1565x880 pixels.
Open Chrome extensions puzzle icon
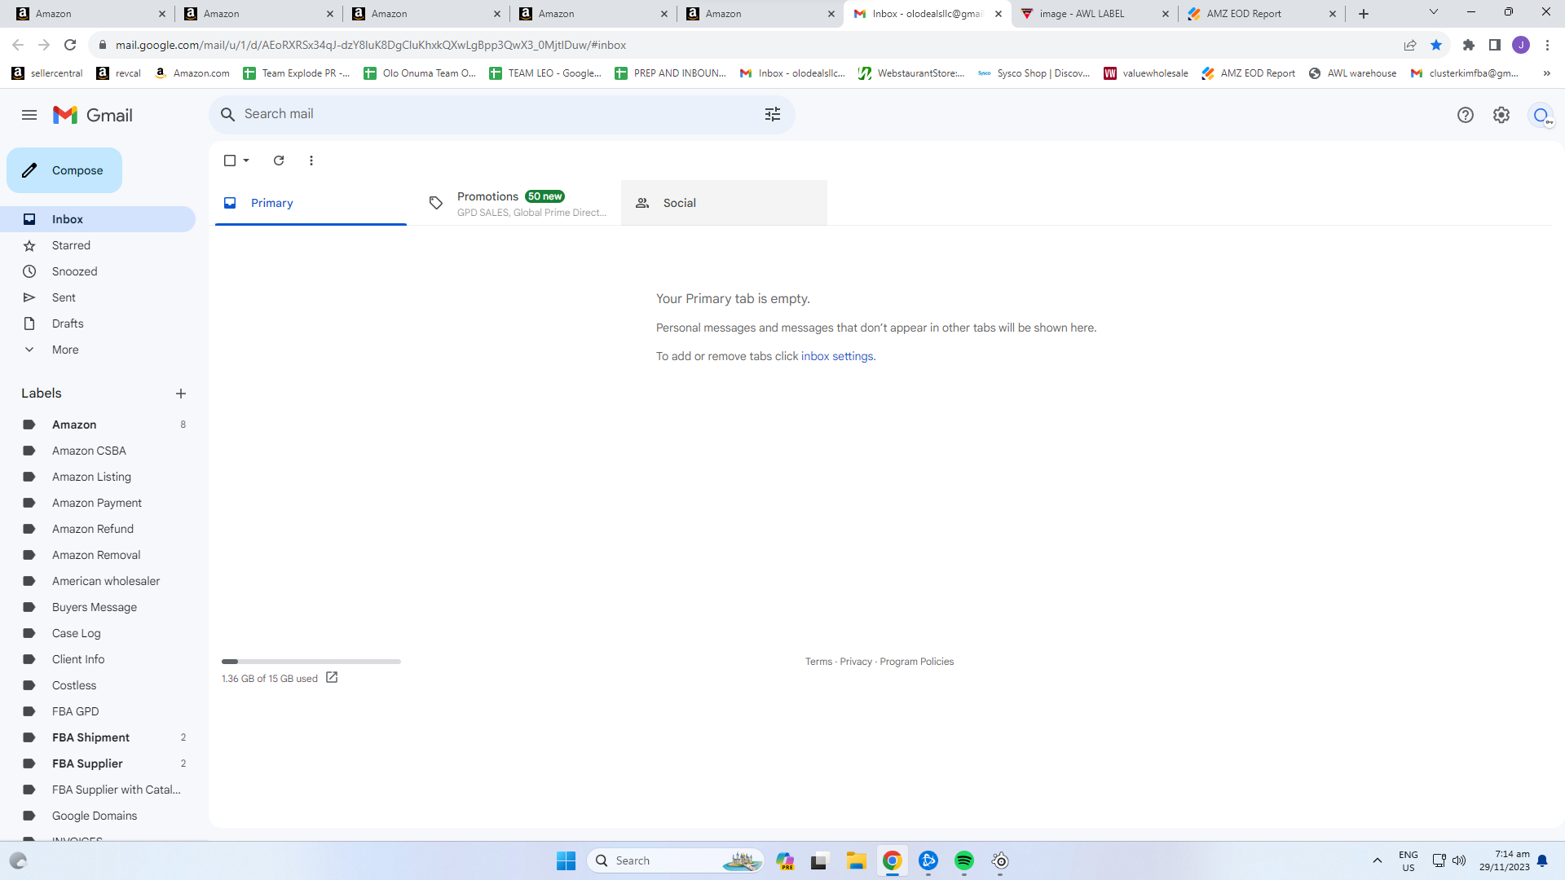point(1469,45)
